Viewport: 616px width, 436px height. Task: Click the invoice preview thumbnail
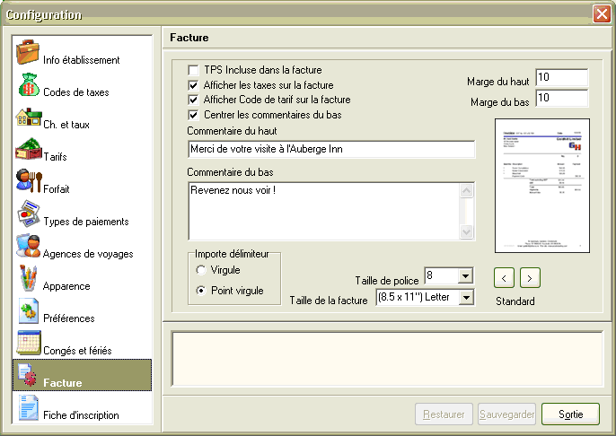542,186
